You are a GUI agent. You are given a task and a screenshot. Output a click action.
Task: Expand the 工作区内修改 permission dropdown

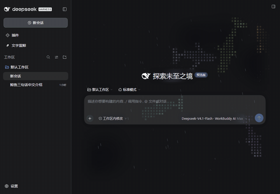pyautogui.click(x=113, y=118)
